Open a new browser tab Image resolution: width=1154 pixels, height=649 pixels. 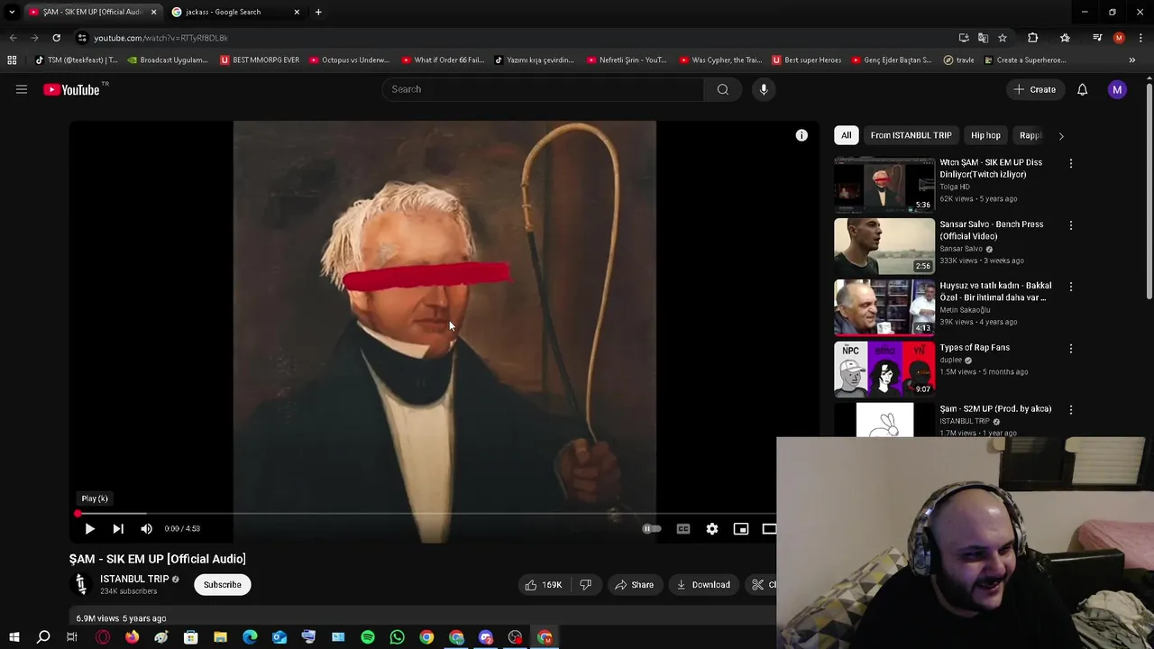pyautogui.click(x=318, y=12)
